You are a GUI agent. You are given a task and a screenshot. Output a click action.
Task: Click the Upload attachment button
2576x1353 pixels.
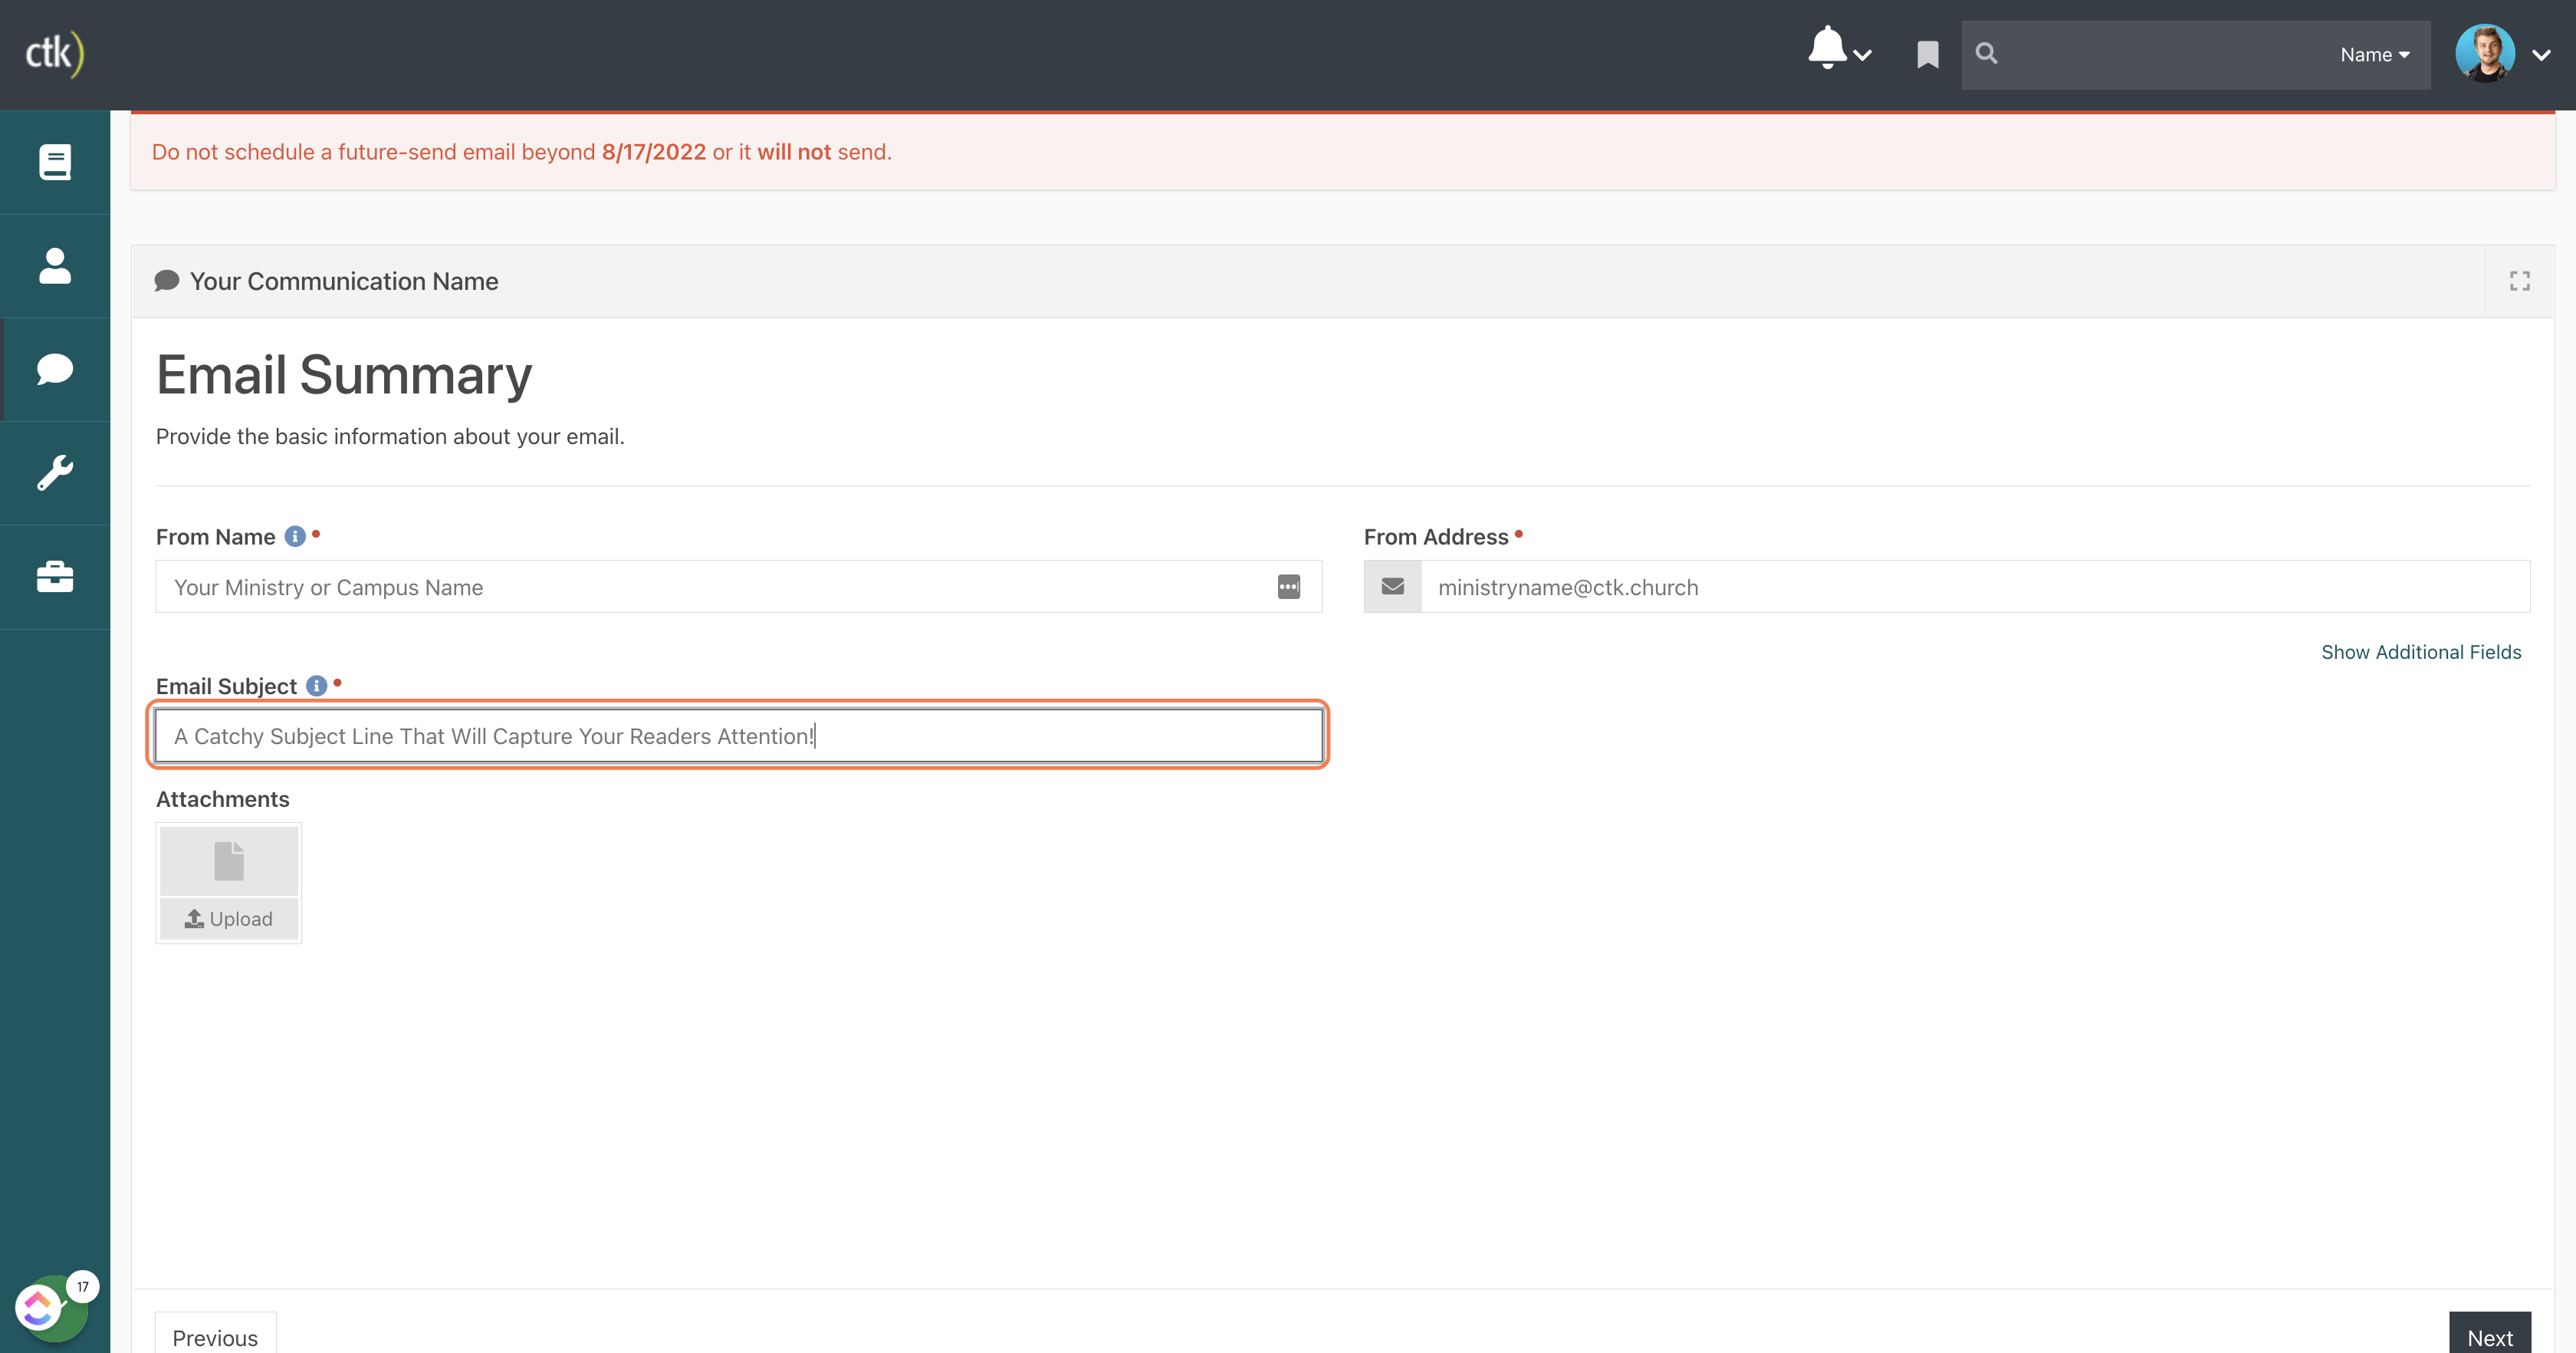coord(229,919)
